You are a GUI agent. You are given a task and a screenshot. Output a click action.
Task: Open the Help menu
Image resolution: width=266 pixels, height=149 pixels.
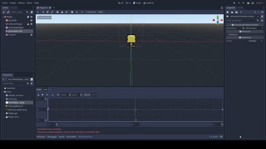point(37,3)
